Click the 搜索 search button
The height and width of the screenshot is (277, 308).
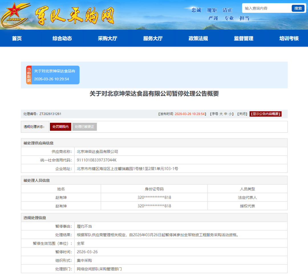298,8
